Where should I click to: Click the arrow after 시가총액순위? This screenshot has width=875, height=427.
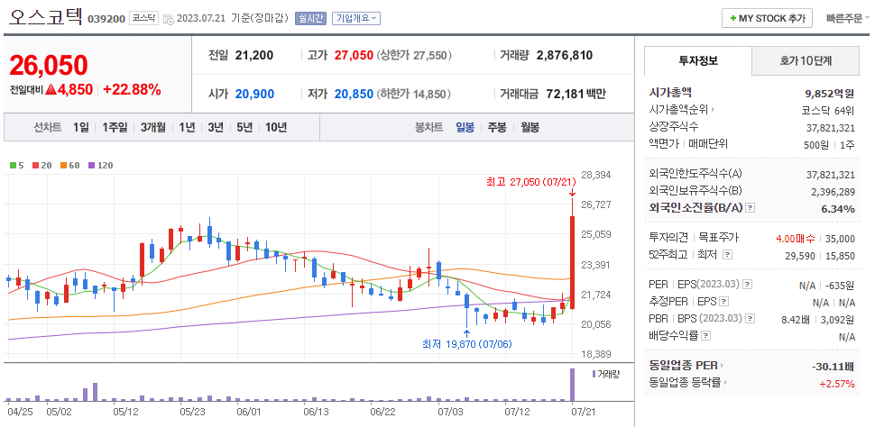click(x=714, y=110)
